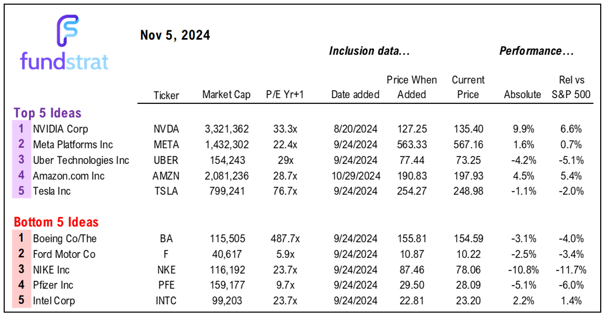Select the Boeing Co/The row name
This screenshot has height=319, width=607.
point(65,239)
